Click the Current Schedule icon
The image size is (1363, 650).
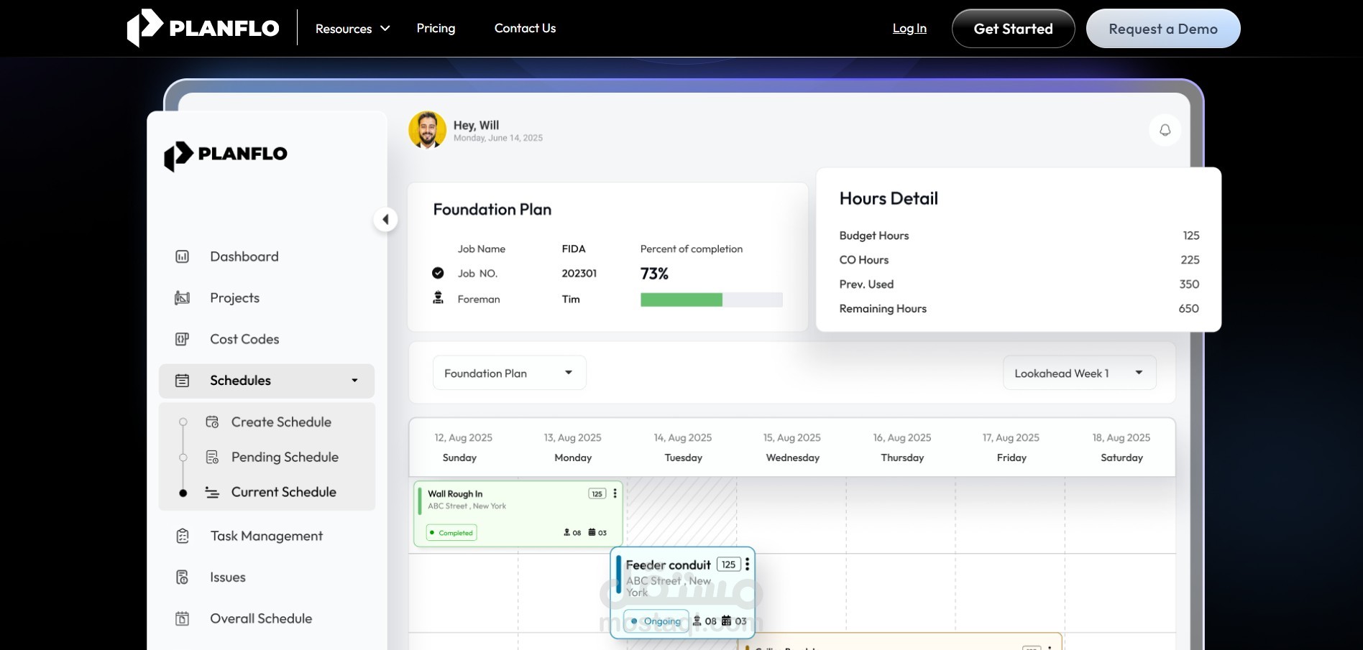(x=212, y=492)
